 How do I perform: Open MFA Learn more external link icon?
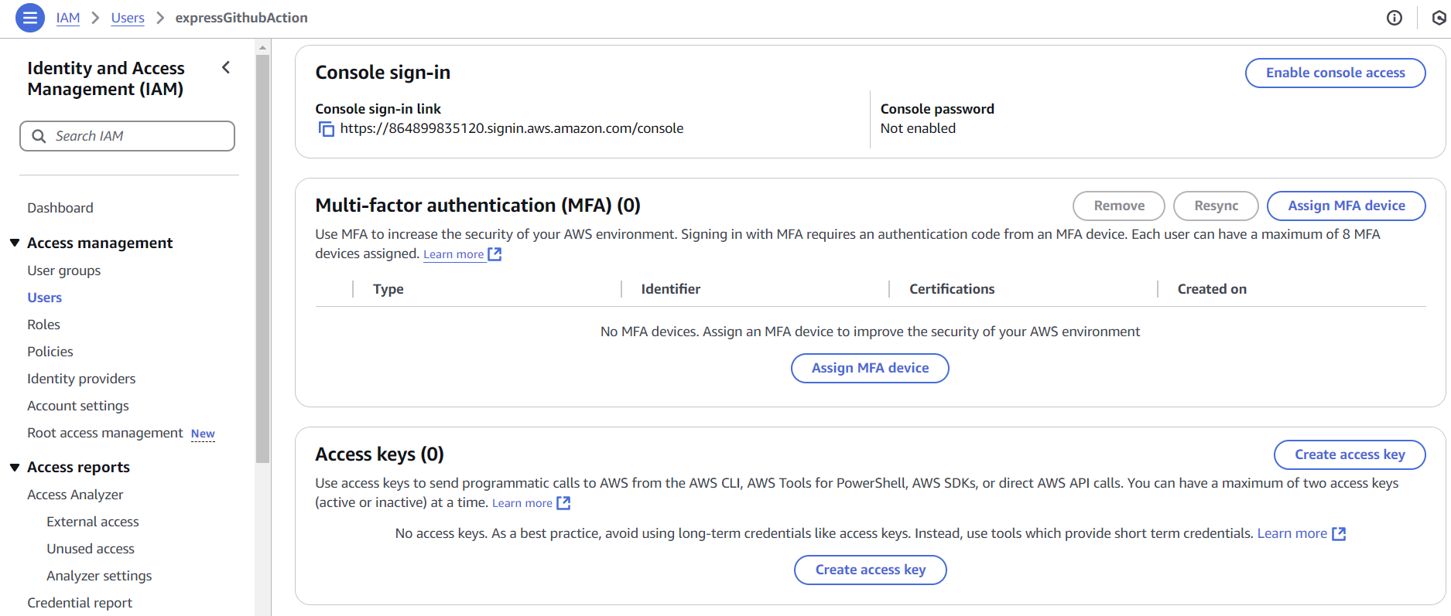click(495, 254)
